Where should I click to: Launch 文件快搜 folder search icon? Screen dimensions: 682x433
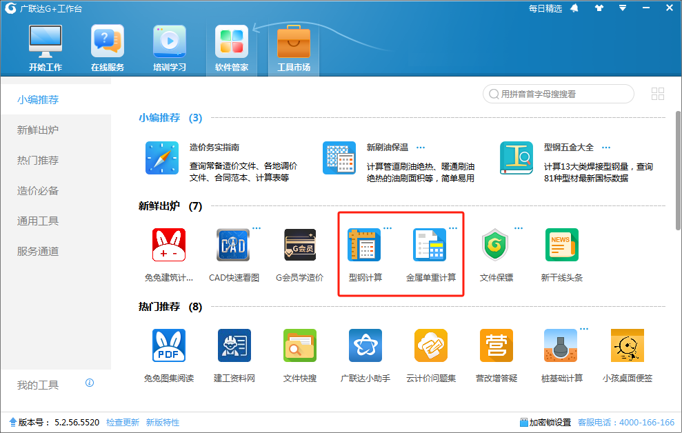[300, 345]
